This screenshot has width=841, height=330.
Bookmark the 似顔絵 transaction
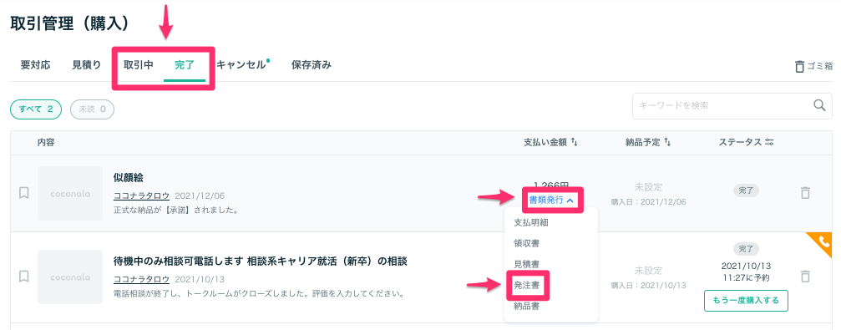pyautogui.click(x=23, y=193)
